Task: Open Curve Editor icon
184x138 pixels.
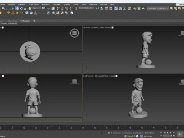Action: pyautogui.click(x=120, y=8)
